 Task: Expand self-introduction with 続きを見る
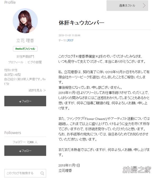point(37,90)
